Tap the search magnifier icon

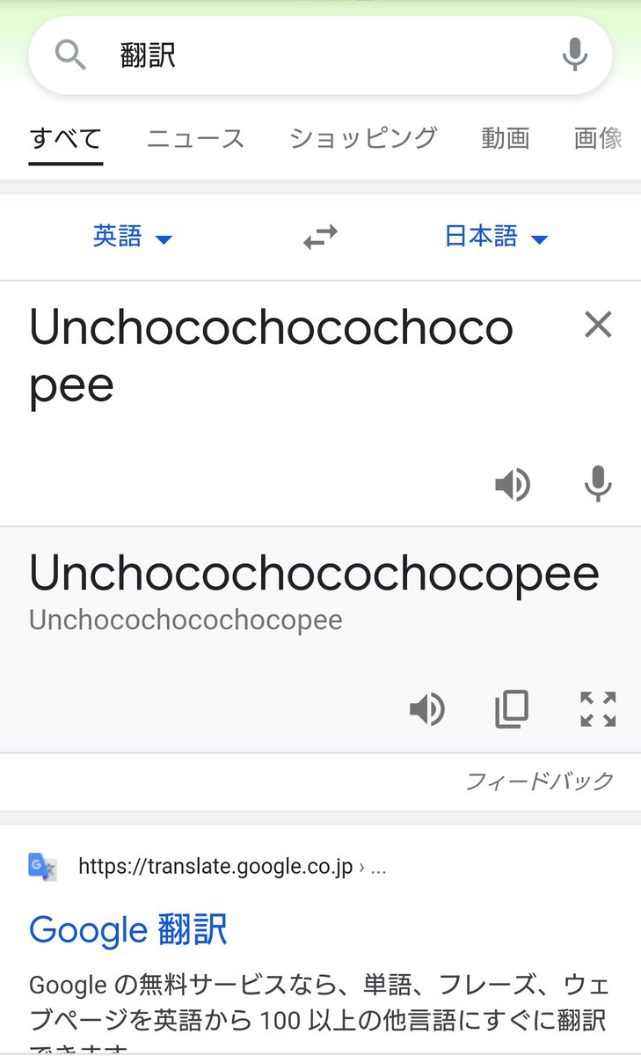pos(70,56)
